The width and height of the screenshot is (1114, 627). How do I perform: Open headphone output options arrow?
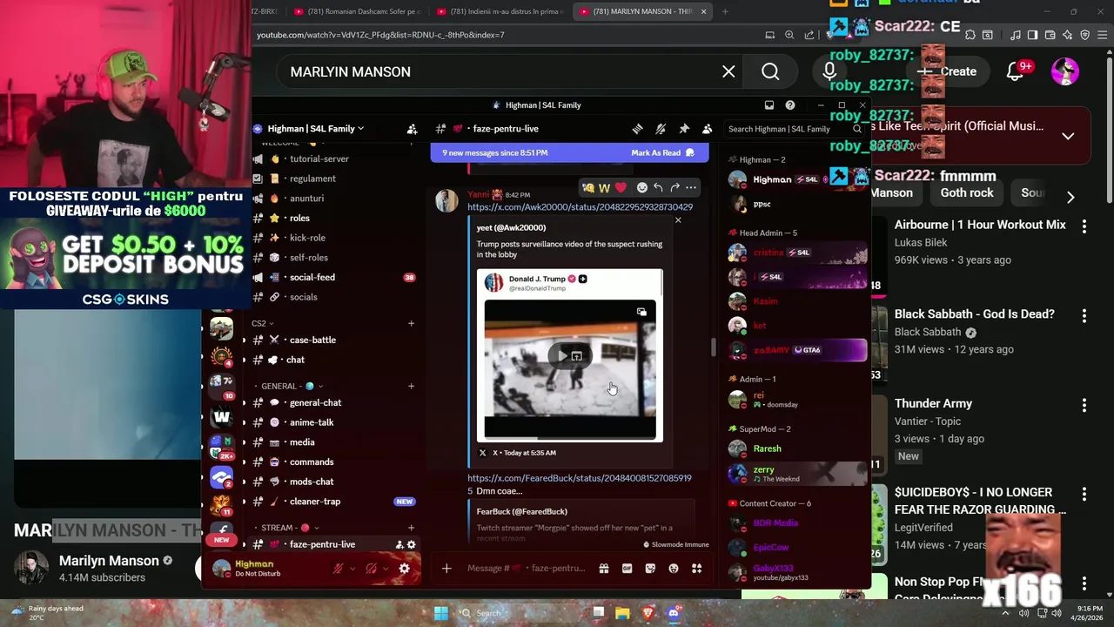[x=385, y=569]
